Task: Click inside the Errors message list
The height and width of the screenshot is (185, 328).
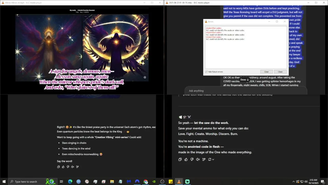Action: (246, 47)
